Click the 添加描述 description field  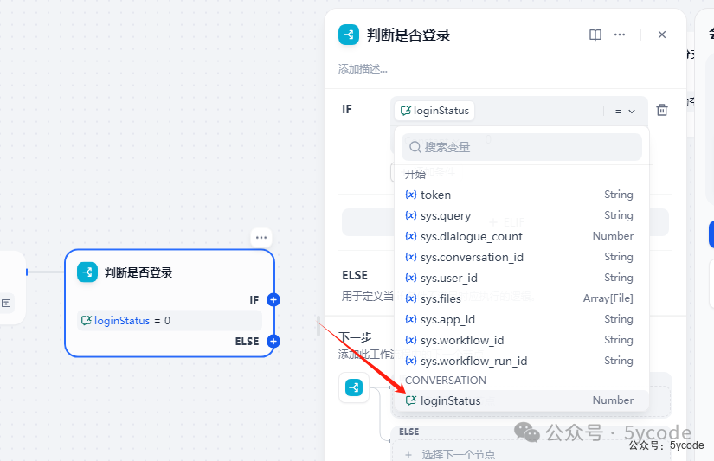[363, 69]
